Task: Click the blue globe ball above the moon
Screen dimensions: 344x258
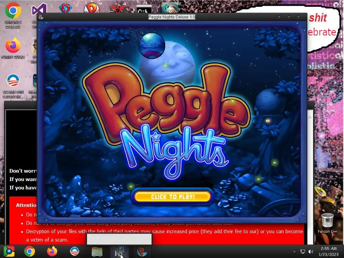Action: tap(152, 46)
